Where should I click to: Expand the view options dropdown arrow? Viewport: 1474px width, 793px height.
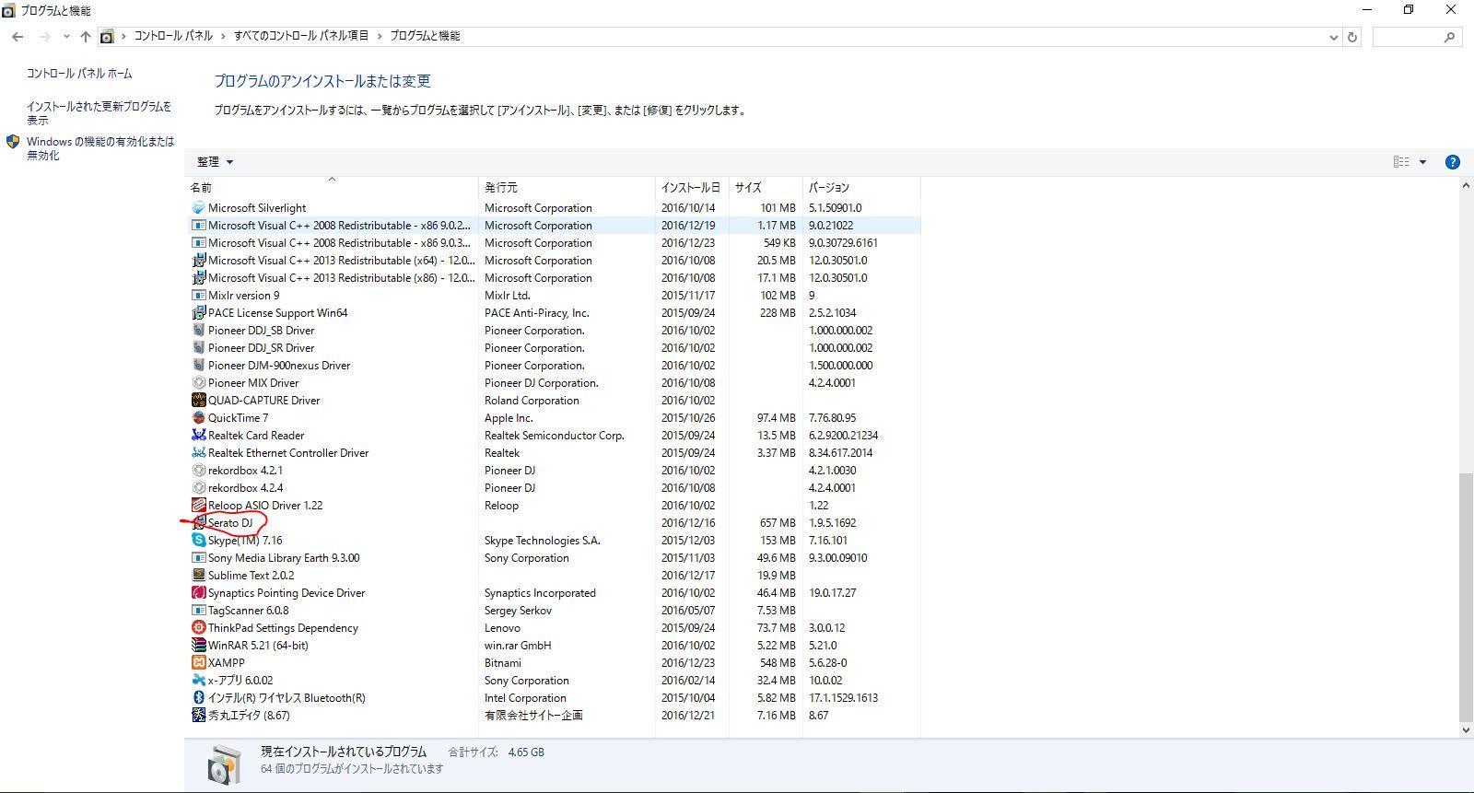click(x=1422, y=162)
